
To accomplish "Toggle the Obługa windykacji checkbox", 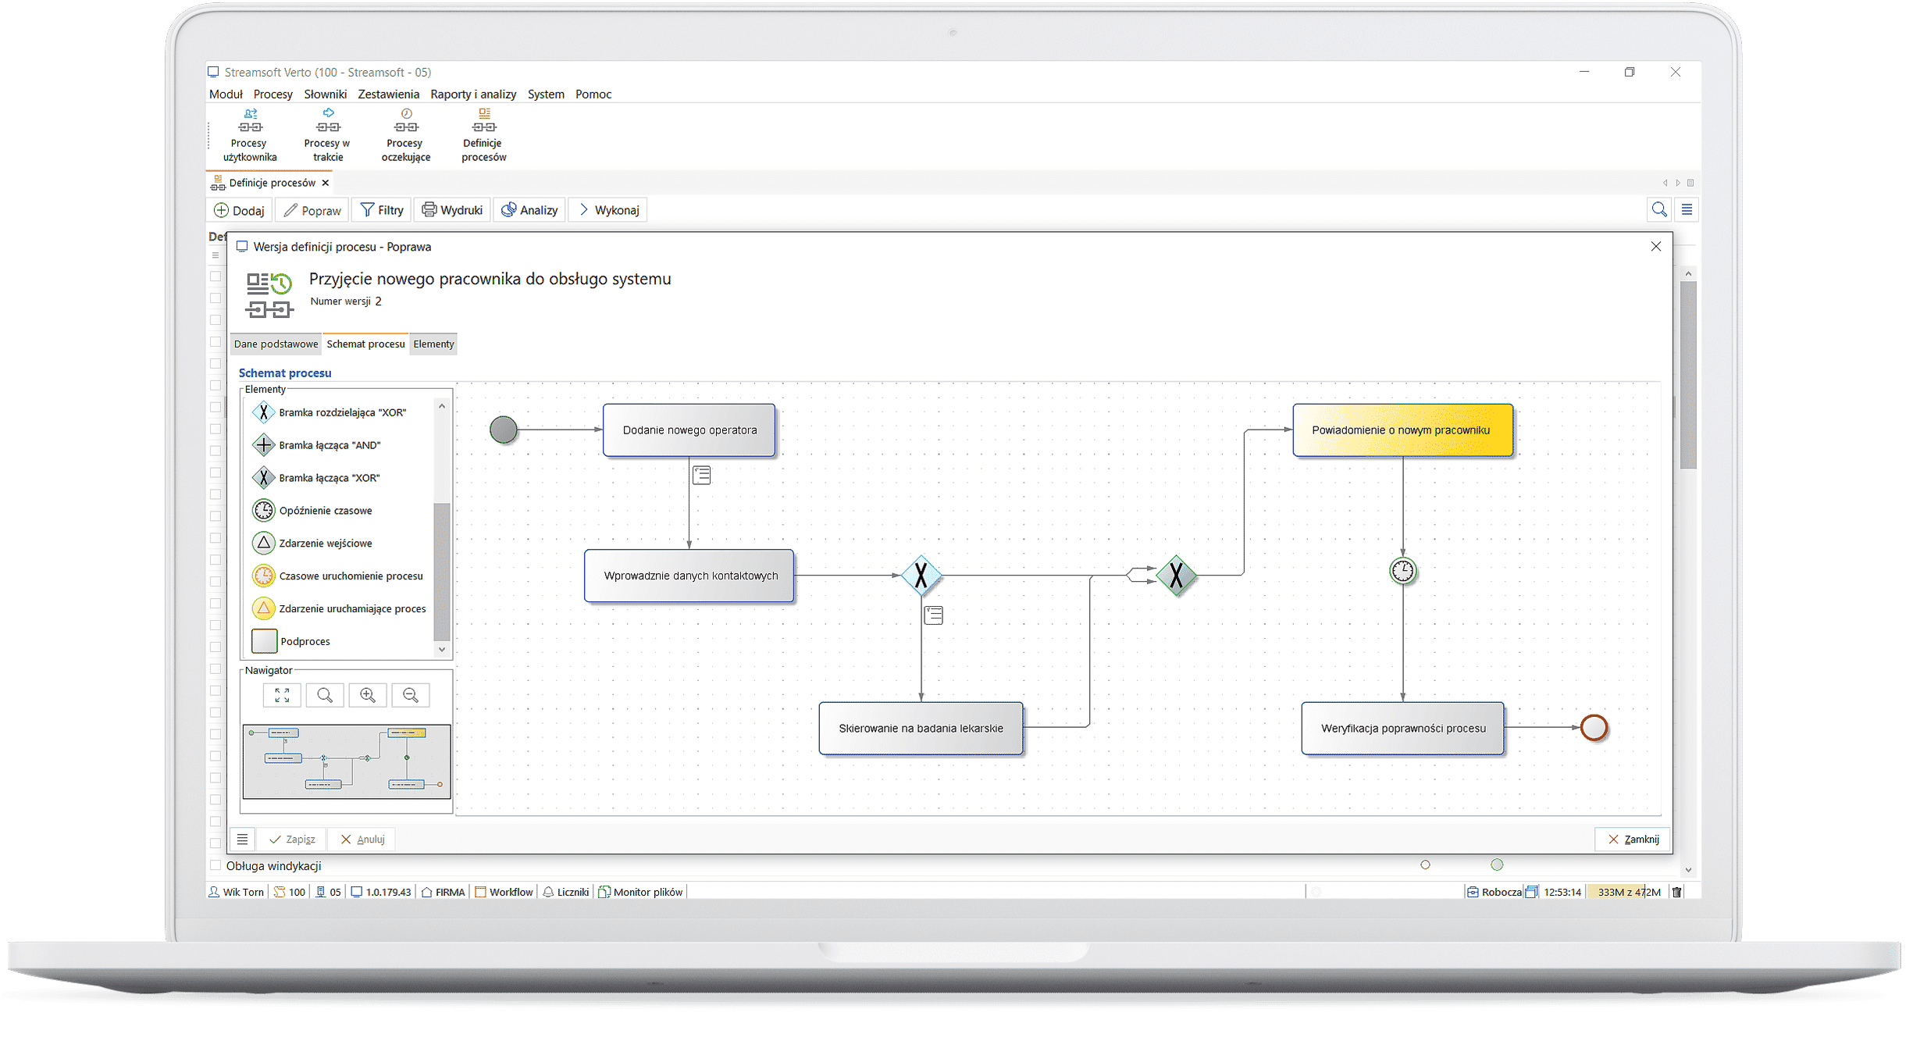I will click(x=216, y=865).
